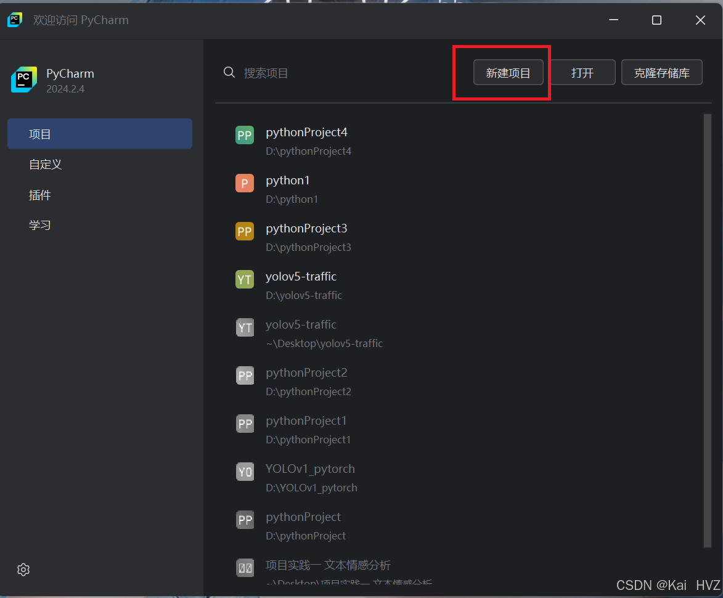Open the pythonProject3 project name
723x598 pixels.
pos(306,229)
